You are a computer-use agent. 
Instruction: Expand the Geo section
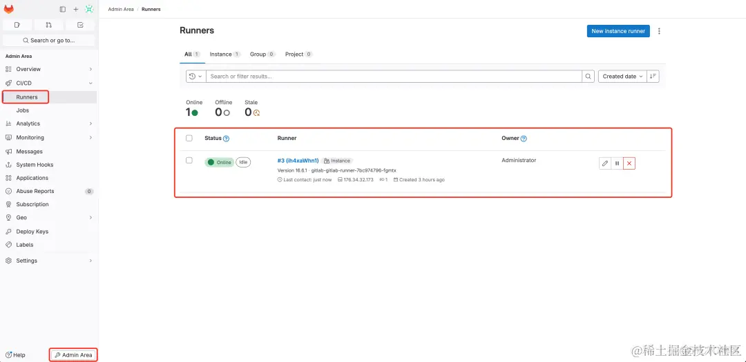click(x=50, y=218)
